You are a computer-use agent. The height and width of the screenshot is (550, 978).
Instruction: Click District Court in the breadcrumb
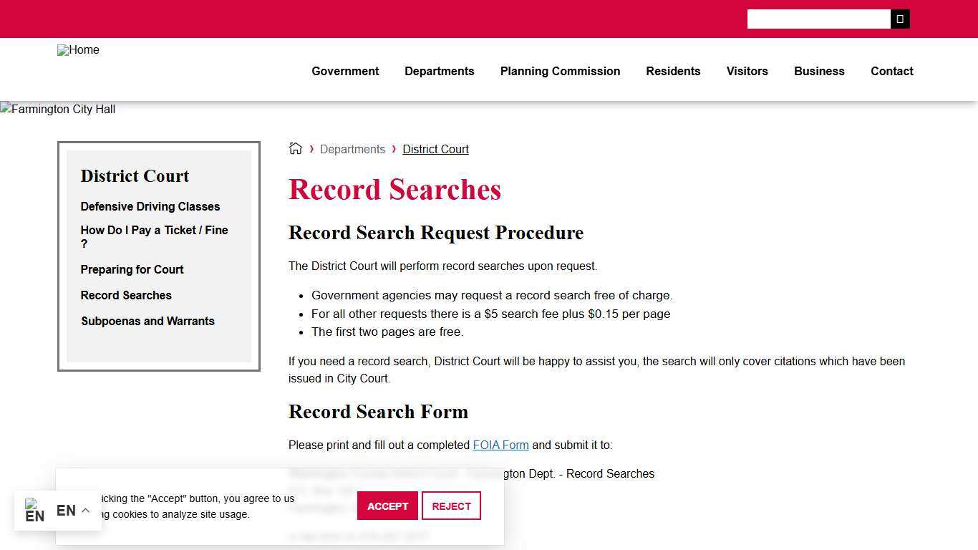435,149
